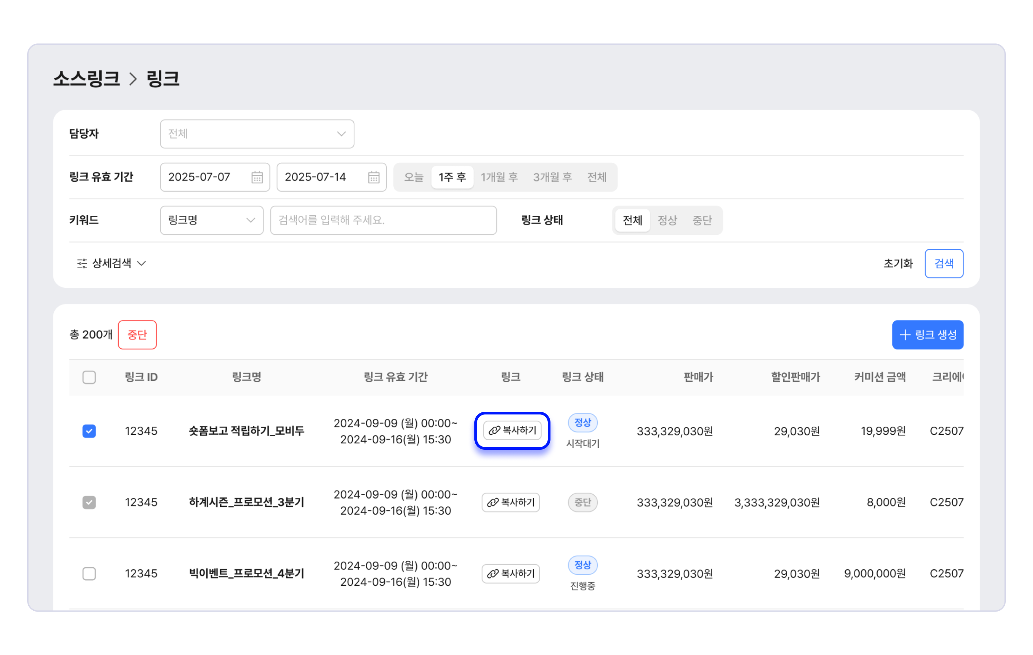Copy link for 하계시즌_프로모션_3분기

point(510,502)
